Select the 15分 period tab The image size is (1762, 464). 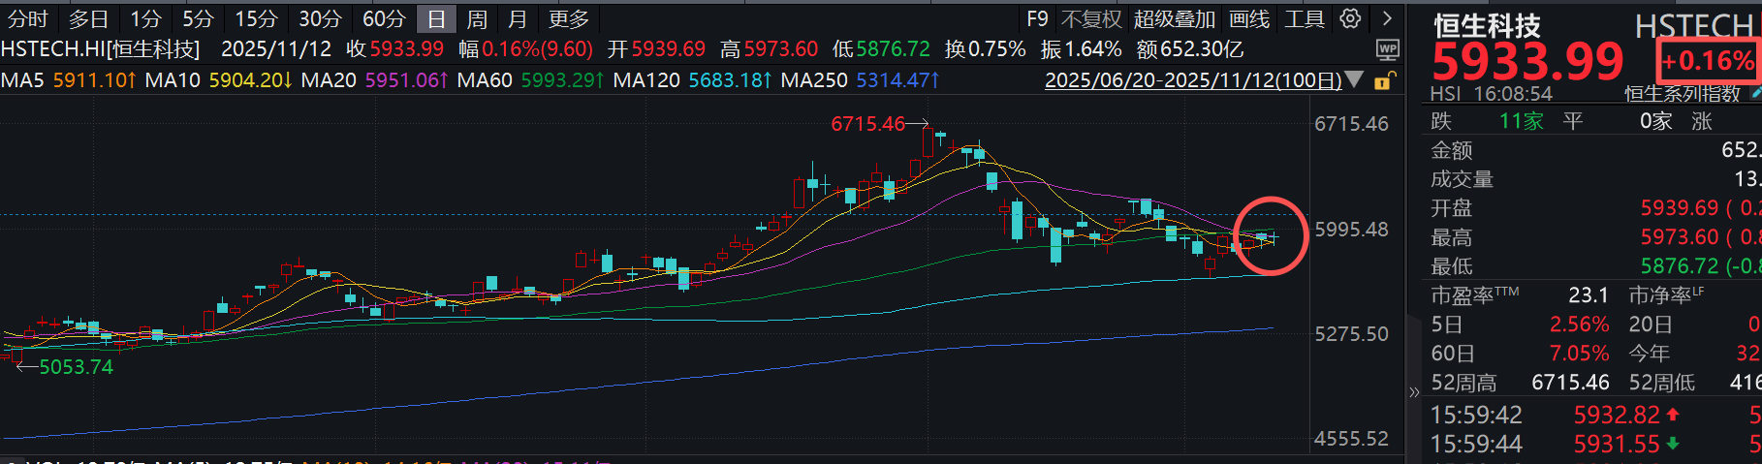pyautogui.click(x=256, y=19)
